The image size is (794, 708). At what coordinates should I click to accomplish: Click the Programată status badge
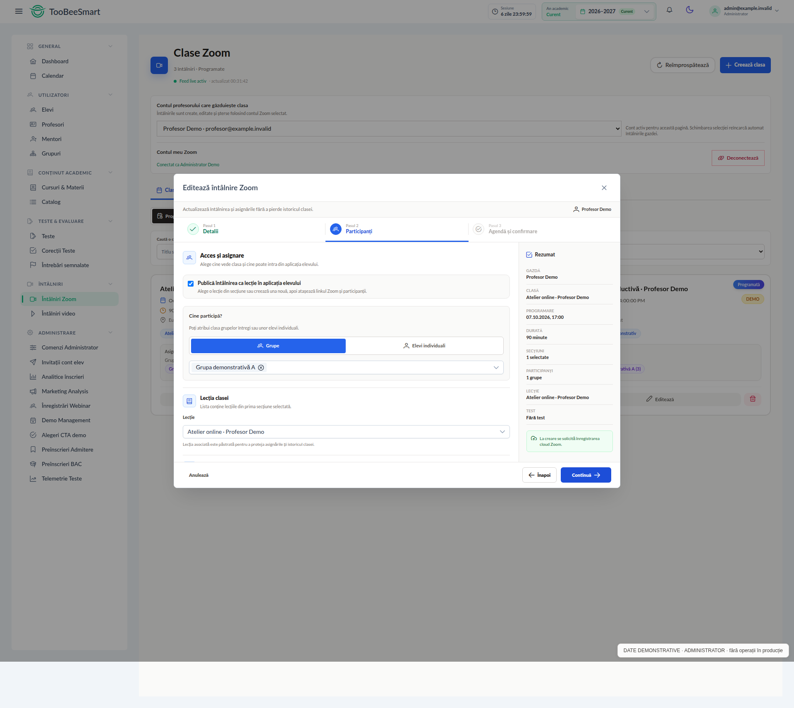click(x=749, y=285)
